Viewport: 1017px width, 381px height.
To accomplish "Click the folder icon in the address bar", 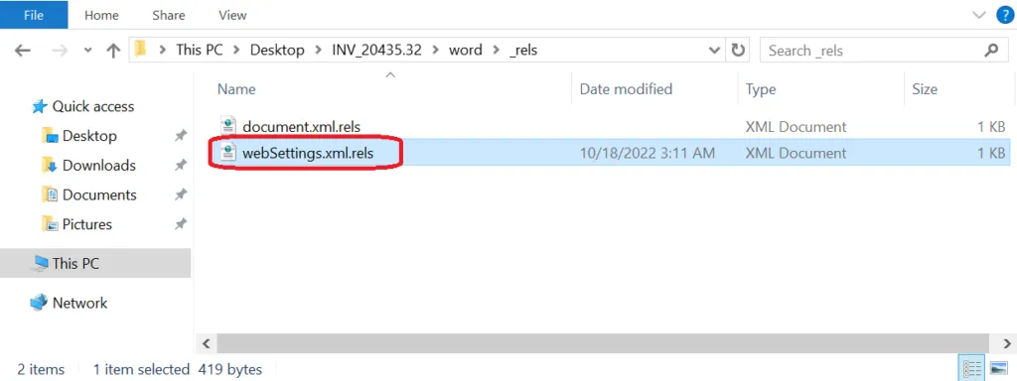I will point(141,50).
